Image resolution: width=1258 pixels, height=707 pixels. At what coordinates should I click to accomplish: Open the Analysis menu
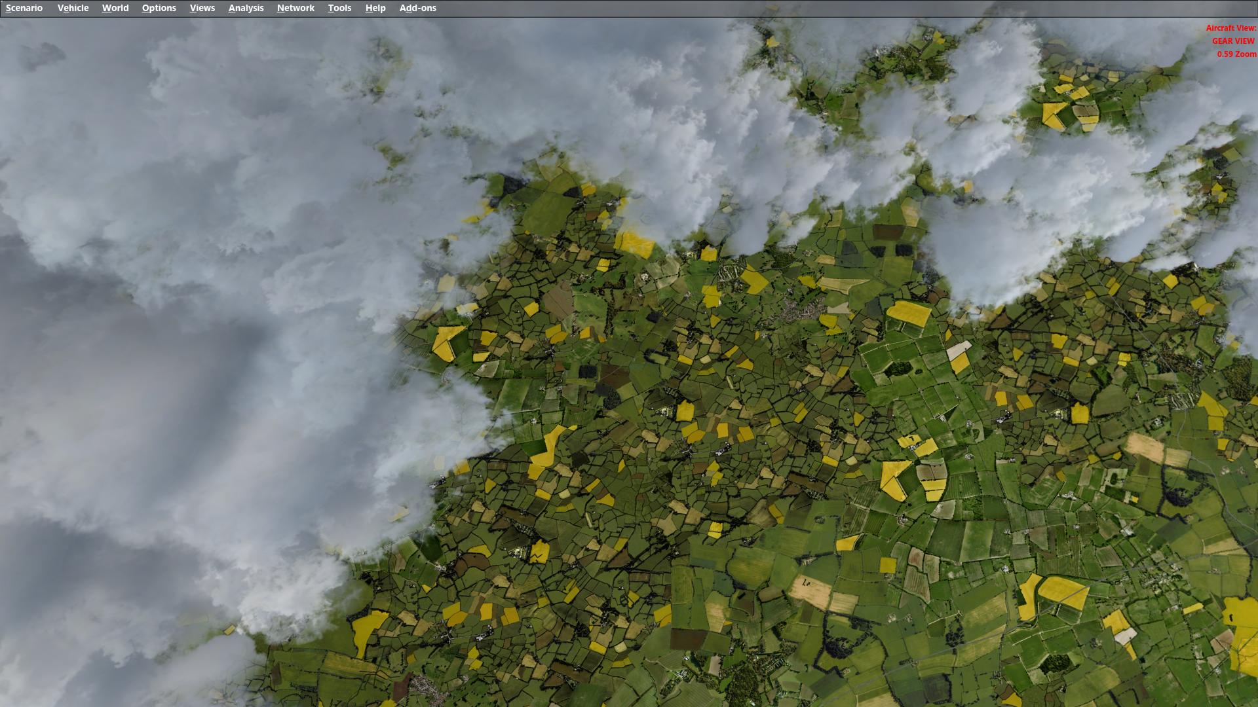point(246,8)
